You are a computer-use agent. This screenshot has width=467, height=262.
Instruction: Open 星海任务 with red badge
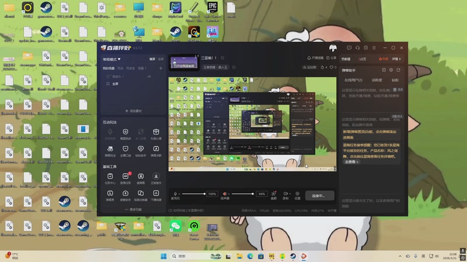pos(126,178)
